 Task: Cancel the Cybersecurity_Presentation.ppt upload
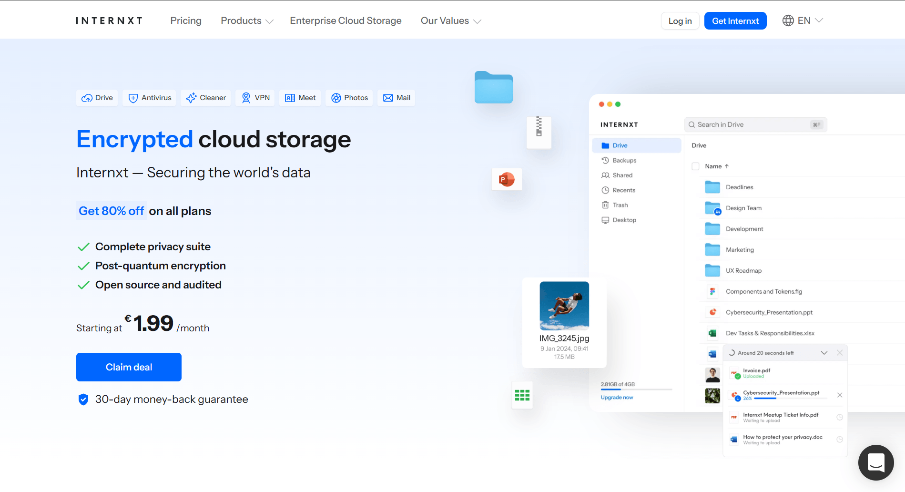[x=840, y=395]
